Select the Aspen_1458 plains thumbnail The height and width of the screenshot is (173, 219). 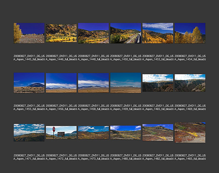tap(93, 83)
